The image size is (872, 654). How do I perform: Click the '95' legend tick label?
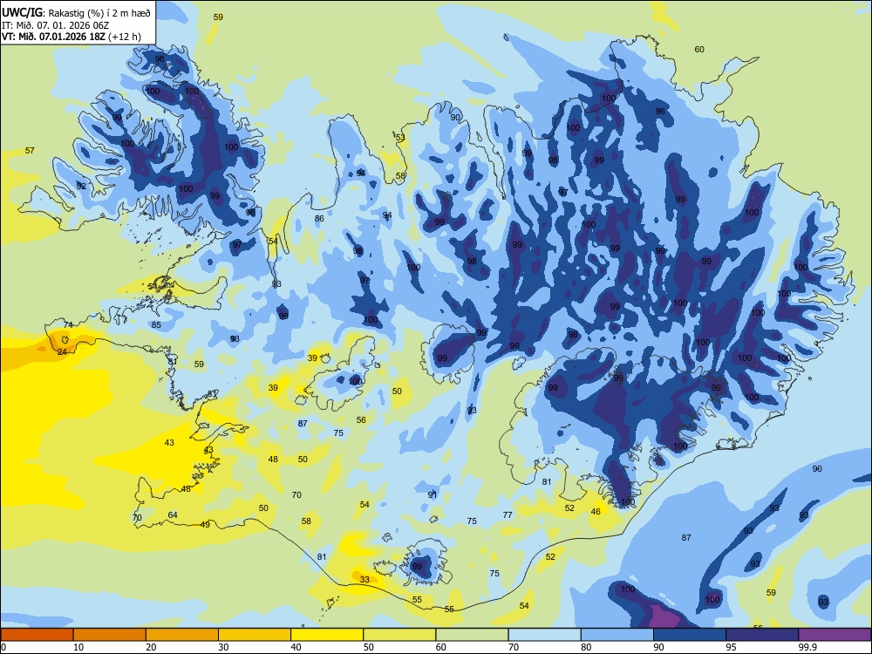click(732, 647)
